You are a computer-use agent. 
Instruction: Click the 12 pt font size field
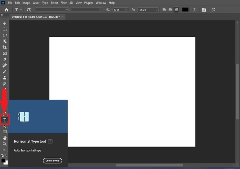[119, 10]
